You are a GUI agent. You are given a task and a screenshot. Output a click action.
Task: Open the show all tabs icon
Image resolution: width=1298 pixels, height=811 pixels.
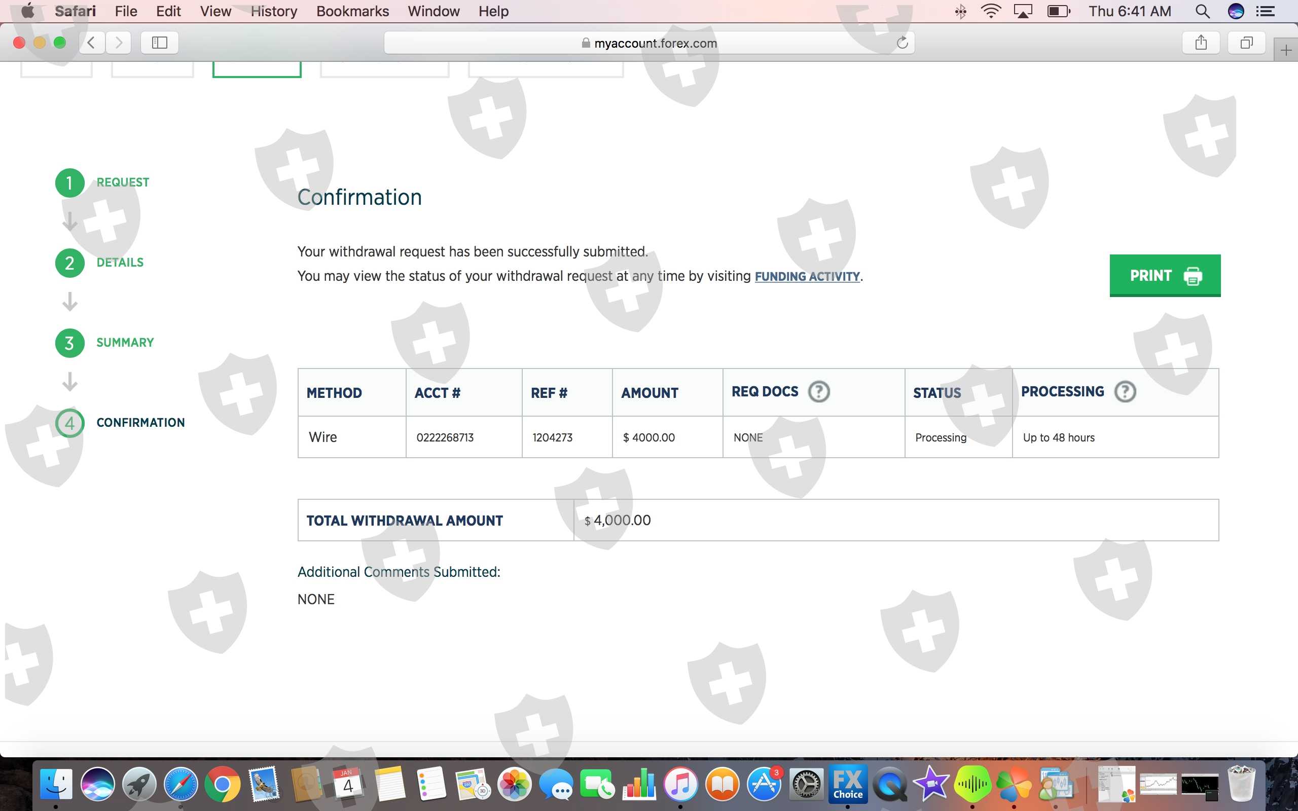click(1246, 43)
